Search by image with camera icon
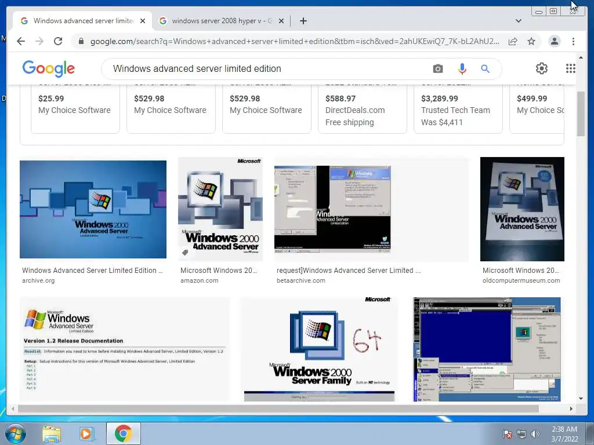594x445 pixels. click(437, 68)
